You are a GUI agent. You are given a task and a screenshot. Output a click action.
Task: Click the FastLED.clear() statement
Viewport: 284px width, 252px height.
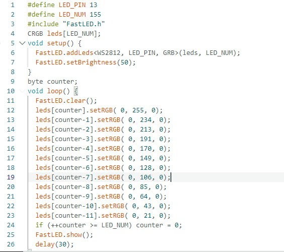(66, 101)
